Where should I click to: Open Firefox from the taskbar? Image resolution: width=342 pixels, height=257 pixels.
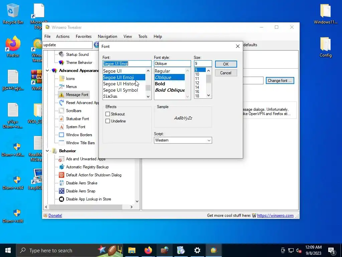coord(148,250)
